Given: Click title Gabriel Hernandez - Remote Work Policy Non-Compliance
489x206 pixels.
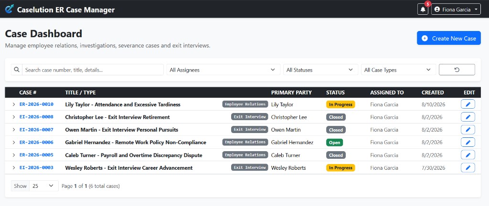Looking at the screenshot, I should [x=136, y=142].
